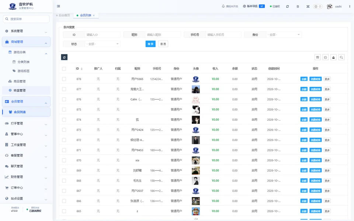The image size is (354, 221).
Task: Click the 已授权 status indicator
Action: (275, 7)
